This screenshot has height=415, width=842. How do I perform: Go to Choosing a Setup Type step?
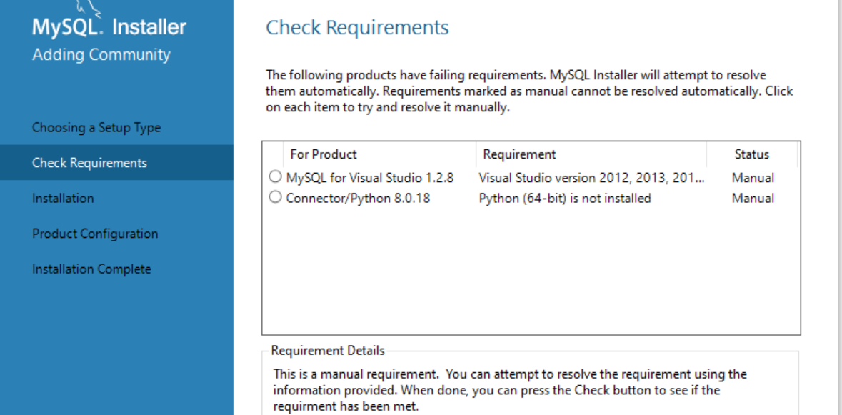point(96,128)
